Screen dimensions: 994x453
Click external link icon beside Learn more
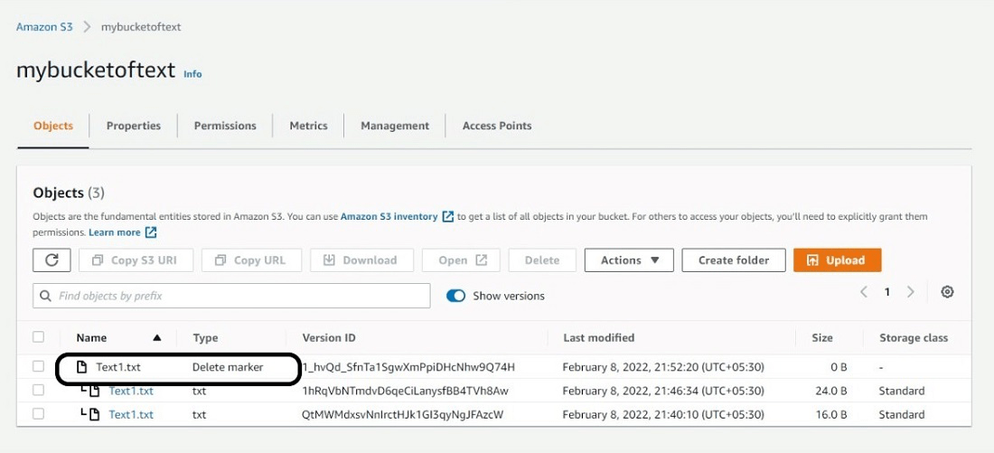(151, 232)
